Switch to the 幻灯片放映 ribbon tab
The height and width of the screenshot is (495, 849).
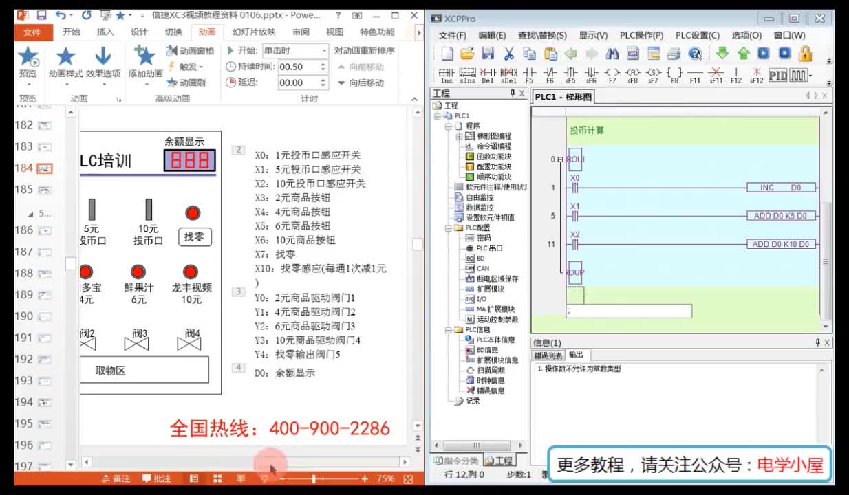[x=254, y=32]
